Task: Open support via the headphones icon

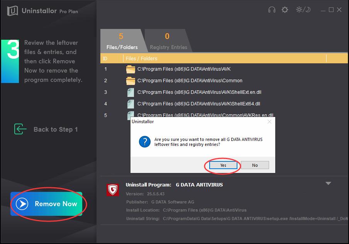Action: click(272, 10)
